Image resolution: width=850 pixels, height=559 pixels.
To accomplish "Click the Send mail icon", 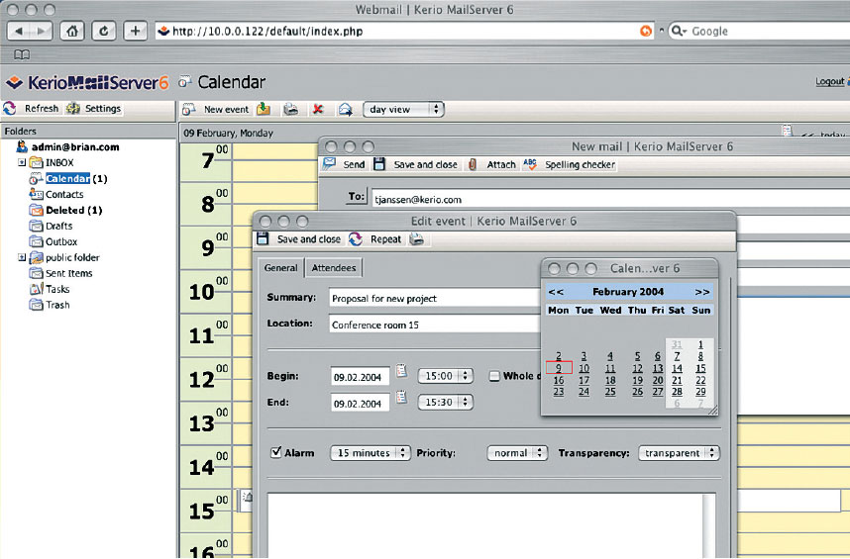I will pyautogui.click(x=329, y=164).
